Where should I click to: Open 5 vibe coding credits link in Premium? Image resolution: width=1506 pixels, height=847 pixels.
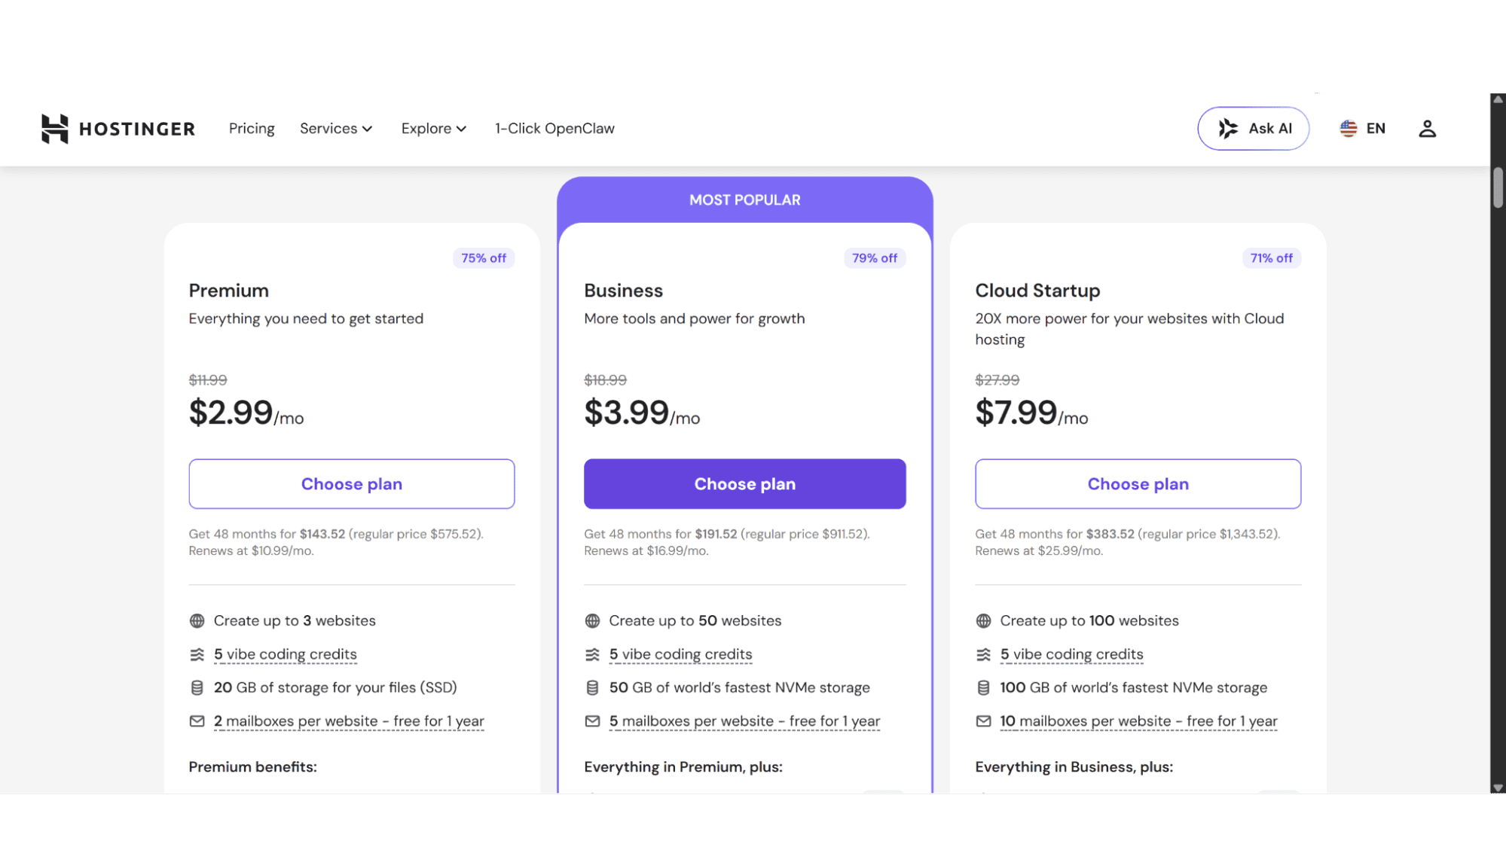(x=286, y=655)
